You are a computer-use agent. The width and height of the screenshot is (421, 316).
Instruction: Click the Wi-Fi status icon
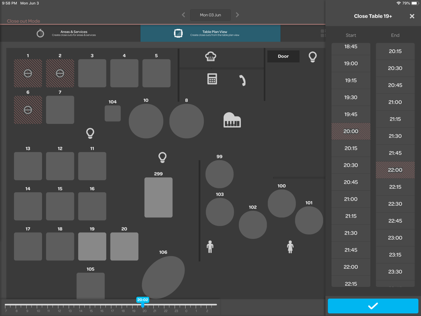[x=398, y=3]
